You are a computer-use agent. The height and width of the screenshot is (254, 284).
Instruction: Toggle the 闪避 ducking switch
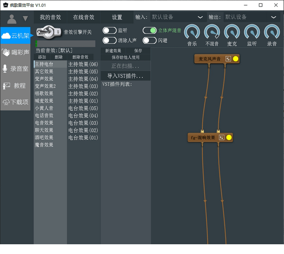coord(150,41)
